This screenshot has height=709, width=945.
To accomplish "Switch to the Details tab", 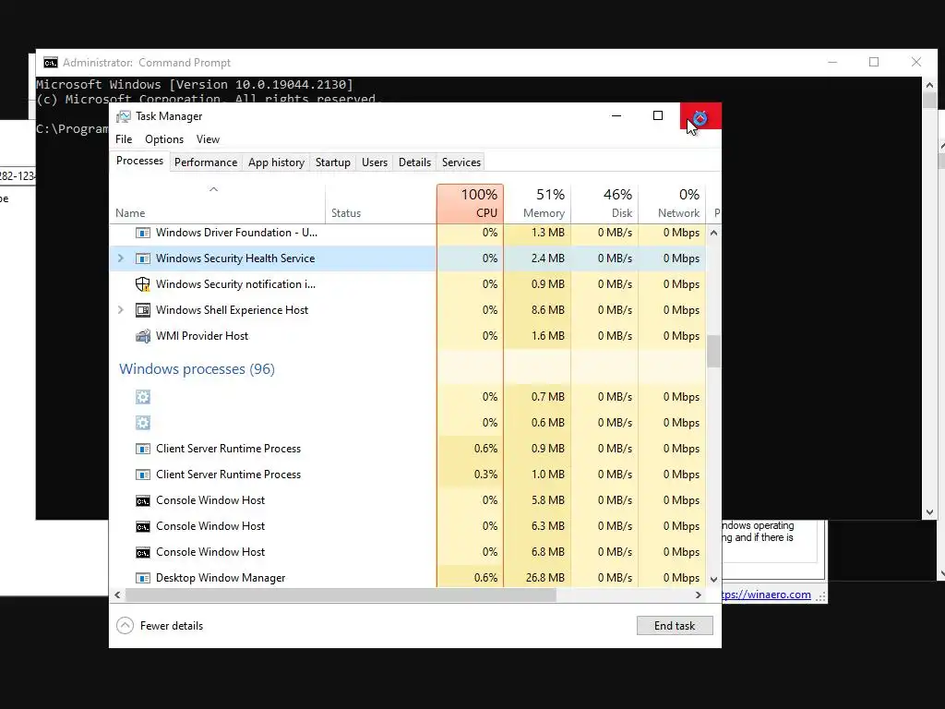I will coord(414,162).
